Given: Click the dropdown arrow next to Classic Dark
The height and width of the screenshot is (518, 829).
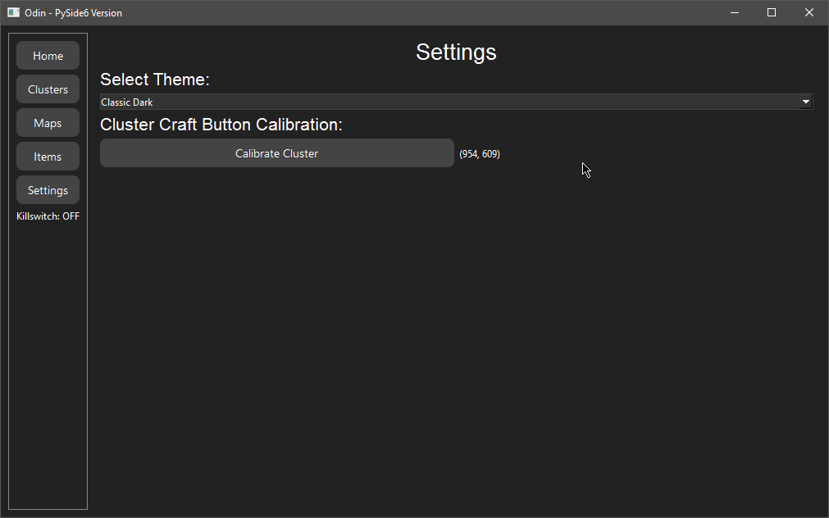Looking at the screenshot, I should (806, 102).
